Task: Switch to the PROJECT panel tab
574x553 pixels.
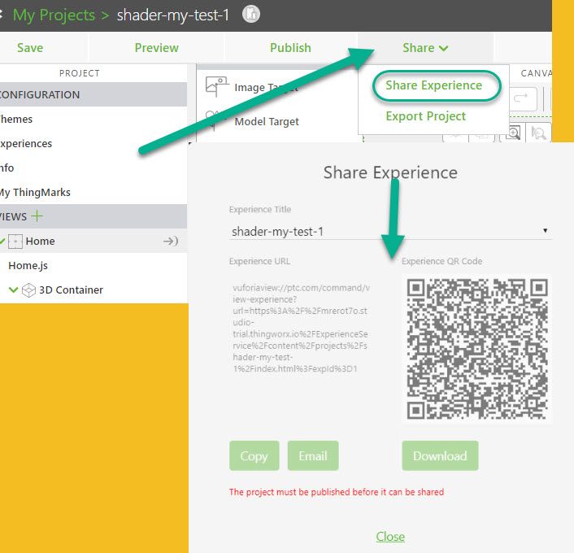Action: point(80,73)
